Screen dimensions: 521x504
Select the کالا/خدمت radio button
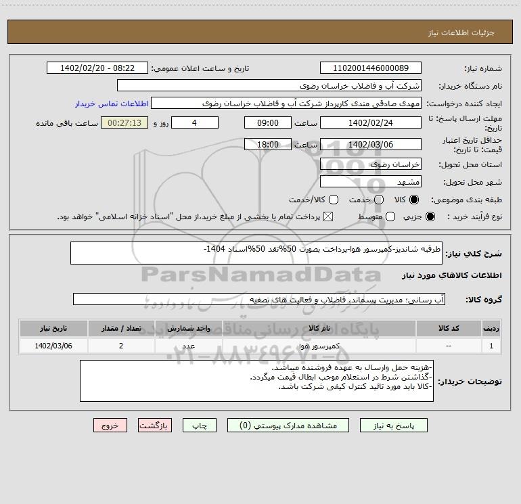334,200
